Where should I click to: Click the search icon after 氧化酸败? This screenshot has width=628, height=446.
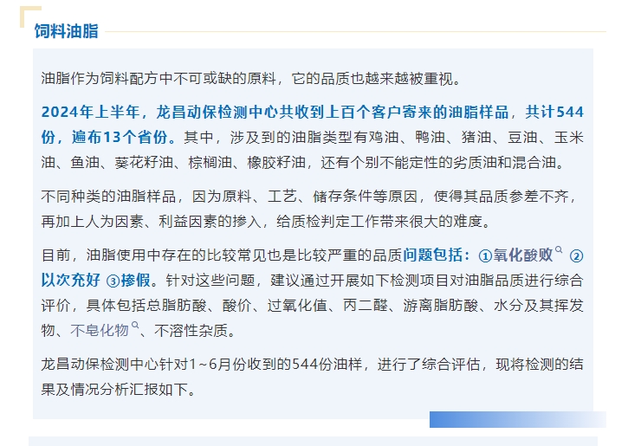(x=559, y=249)
